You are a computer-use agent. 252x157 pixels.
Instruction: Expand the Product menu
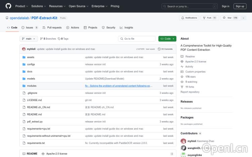pos(22,6)
